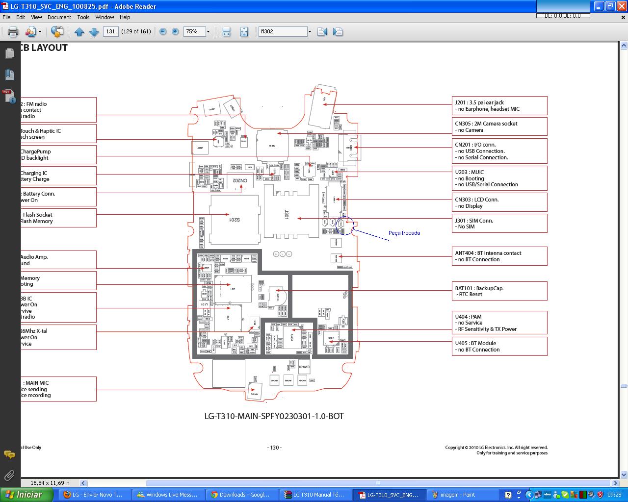Switch to the LG - Enviar Novo T... taskbar window
Screen dimensions: 628x502
(94, 495)
